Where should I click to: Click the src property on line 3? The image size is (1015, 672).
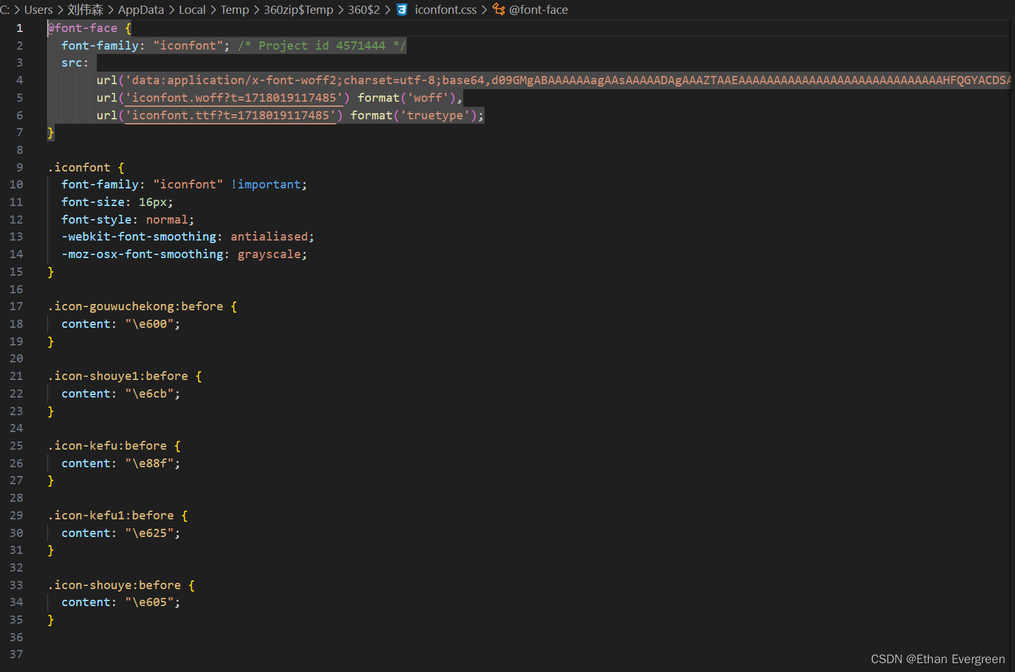coord(72,63)
